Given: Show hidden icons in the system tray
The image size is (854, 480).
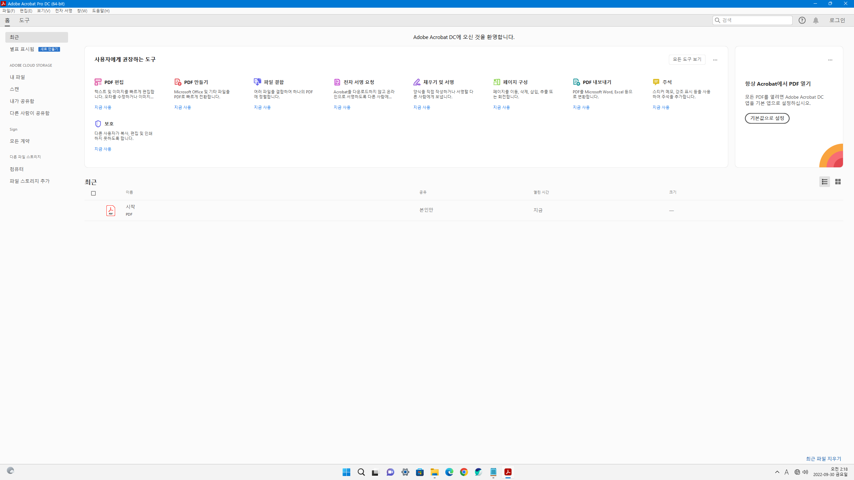Looking at the screenshot, I should 777,472.
